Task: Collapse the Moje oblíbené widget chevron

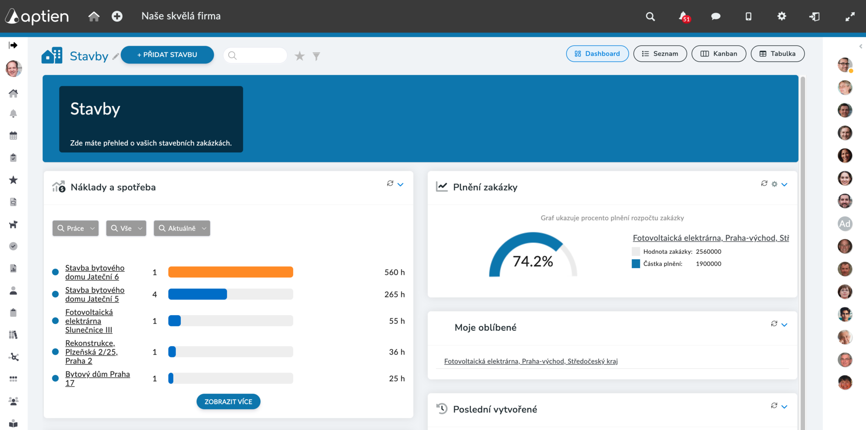Action: [784, 325]
